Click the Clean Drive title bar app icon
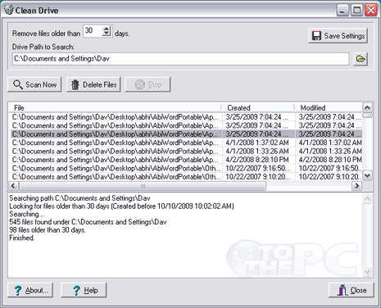The image size is (381, 308). pyautogui.click(x=9, y=10)
